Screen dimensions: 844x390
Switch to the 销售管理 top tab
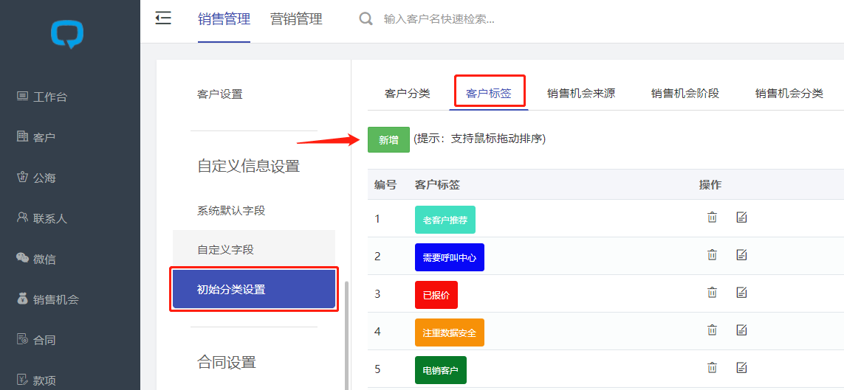point(224,19)
